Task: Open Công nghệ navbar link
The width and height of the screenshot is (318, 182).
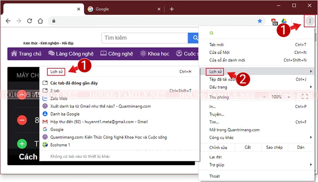Action: (116, 54)
